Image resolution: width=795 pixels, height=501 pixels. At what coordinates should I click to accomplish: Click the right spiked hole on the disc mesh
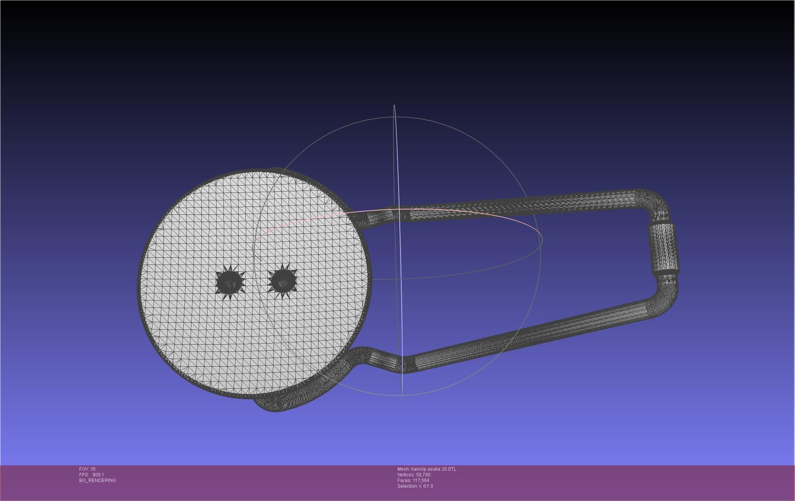(x=283, y=281)
